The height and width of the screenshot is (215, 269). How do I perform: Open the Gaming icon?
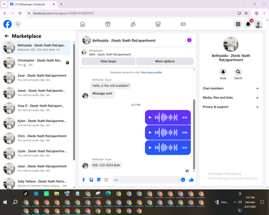[183, 24]
